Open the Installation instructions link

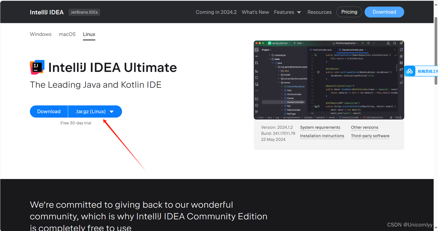(x=322, y=136)
